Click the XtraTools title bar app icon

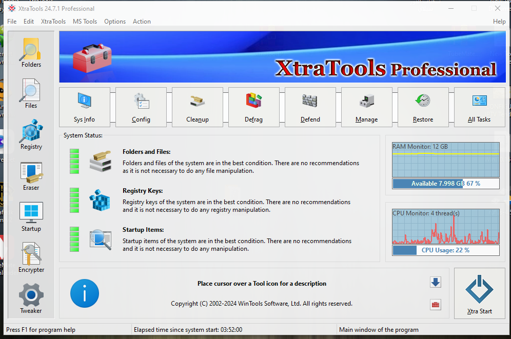pos(12,9)
